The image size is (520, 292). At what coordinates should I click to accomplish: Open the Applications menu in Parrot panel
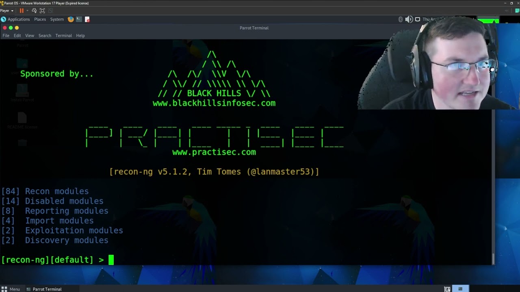(19, 19)
